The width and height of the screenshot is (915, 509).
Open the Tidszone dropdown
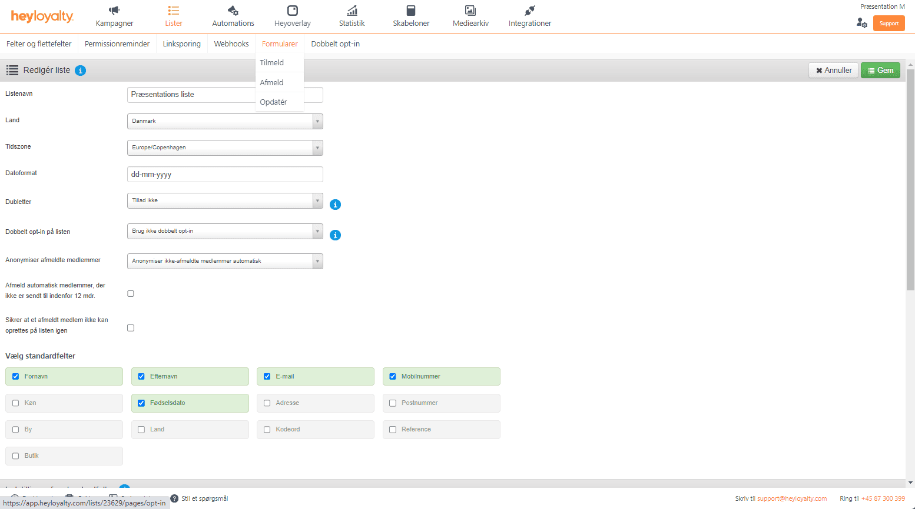point(225,148)
